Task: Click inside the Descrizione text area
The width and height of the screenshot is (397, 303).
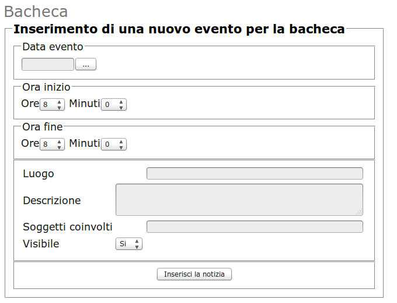Action: coord(239,199)
